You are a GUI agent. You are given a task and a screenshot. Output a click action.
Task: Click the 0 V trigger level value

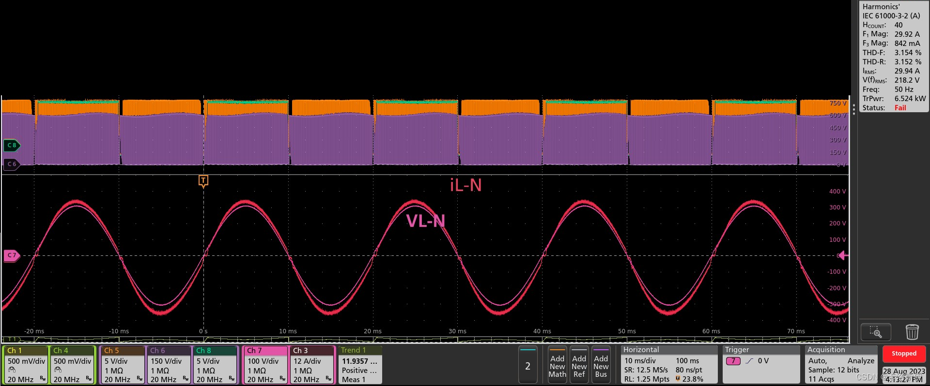tap(763, 361)
